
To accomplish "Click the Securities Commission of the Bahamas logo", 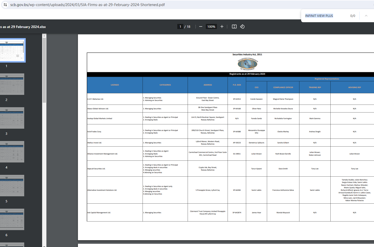I will point(248,64).
